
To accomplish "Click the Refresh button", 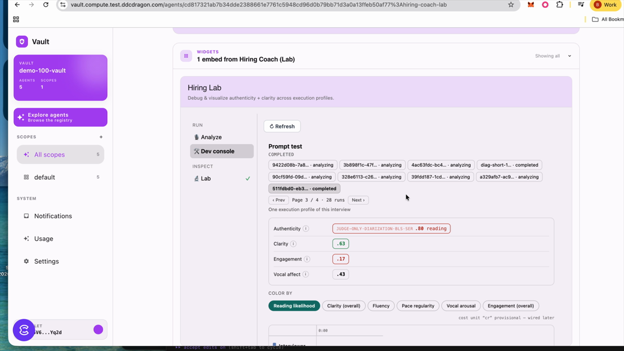I will pos(282,126).
